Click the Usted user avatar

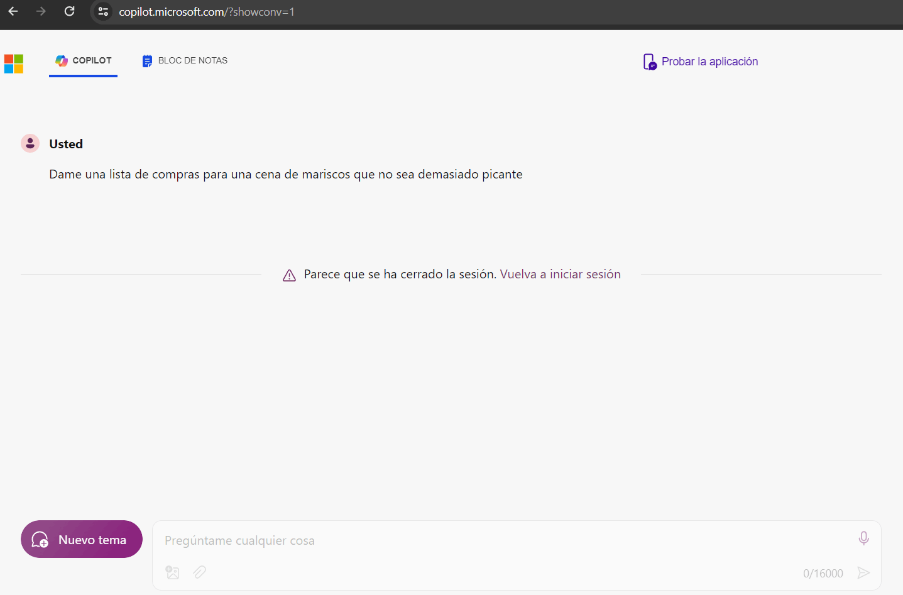[x=30, y=143]
